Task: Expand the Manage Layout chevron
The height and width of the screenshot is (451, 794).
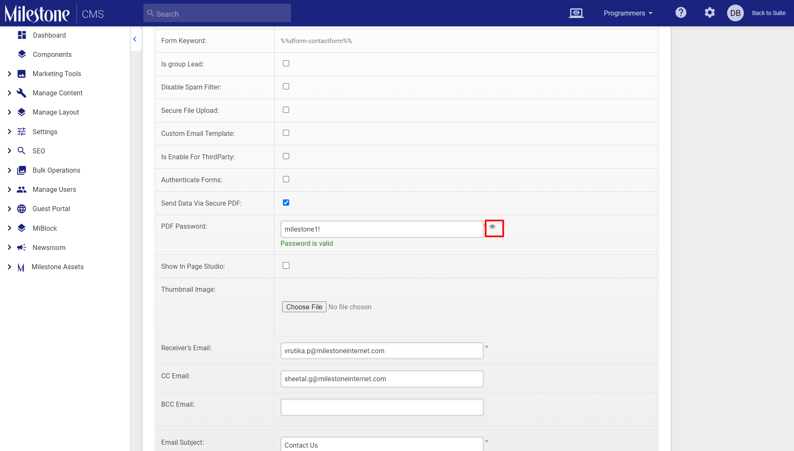Action: (9, 112)
